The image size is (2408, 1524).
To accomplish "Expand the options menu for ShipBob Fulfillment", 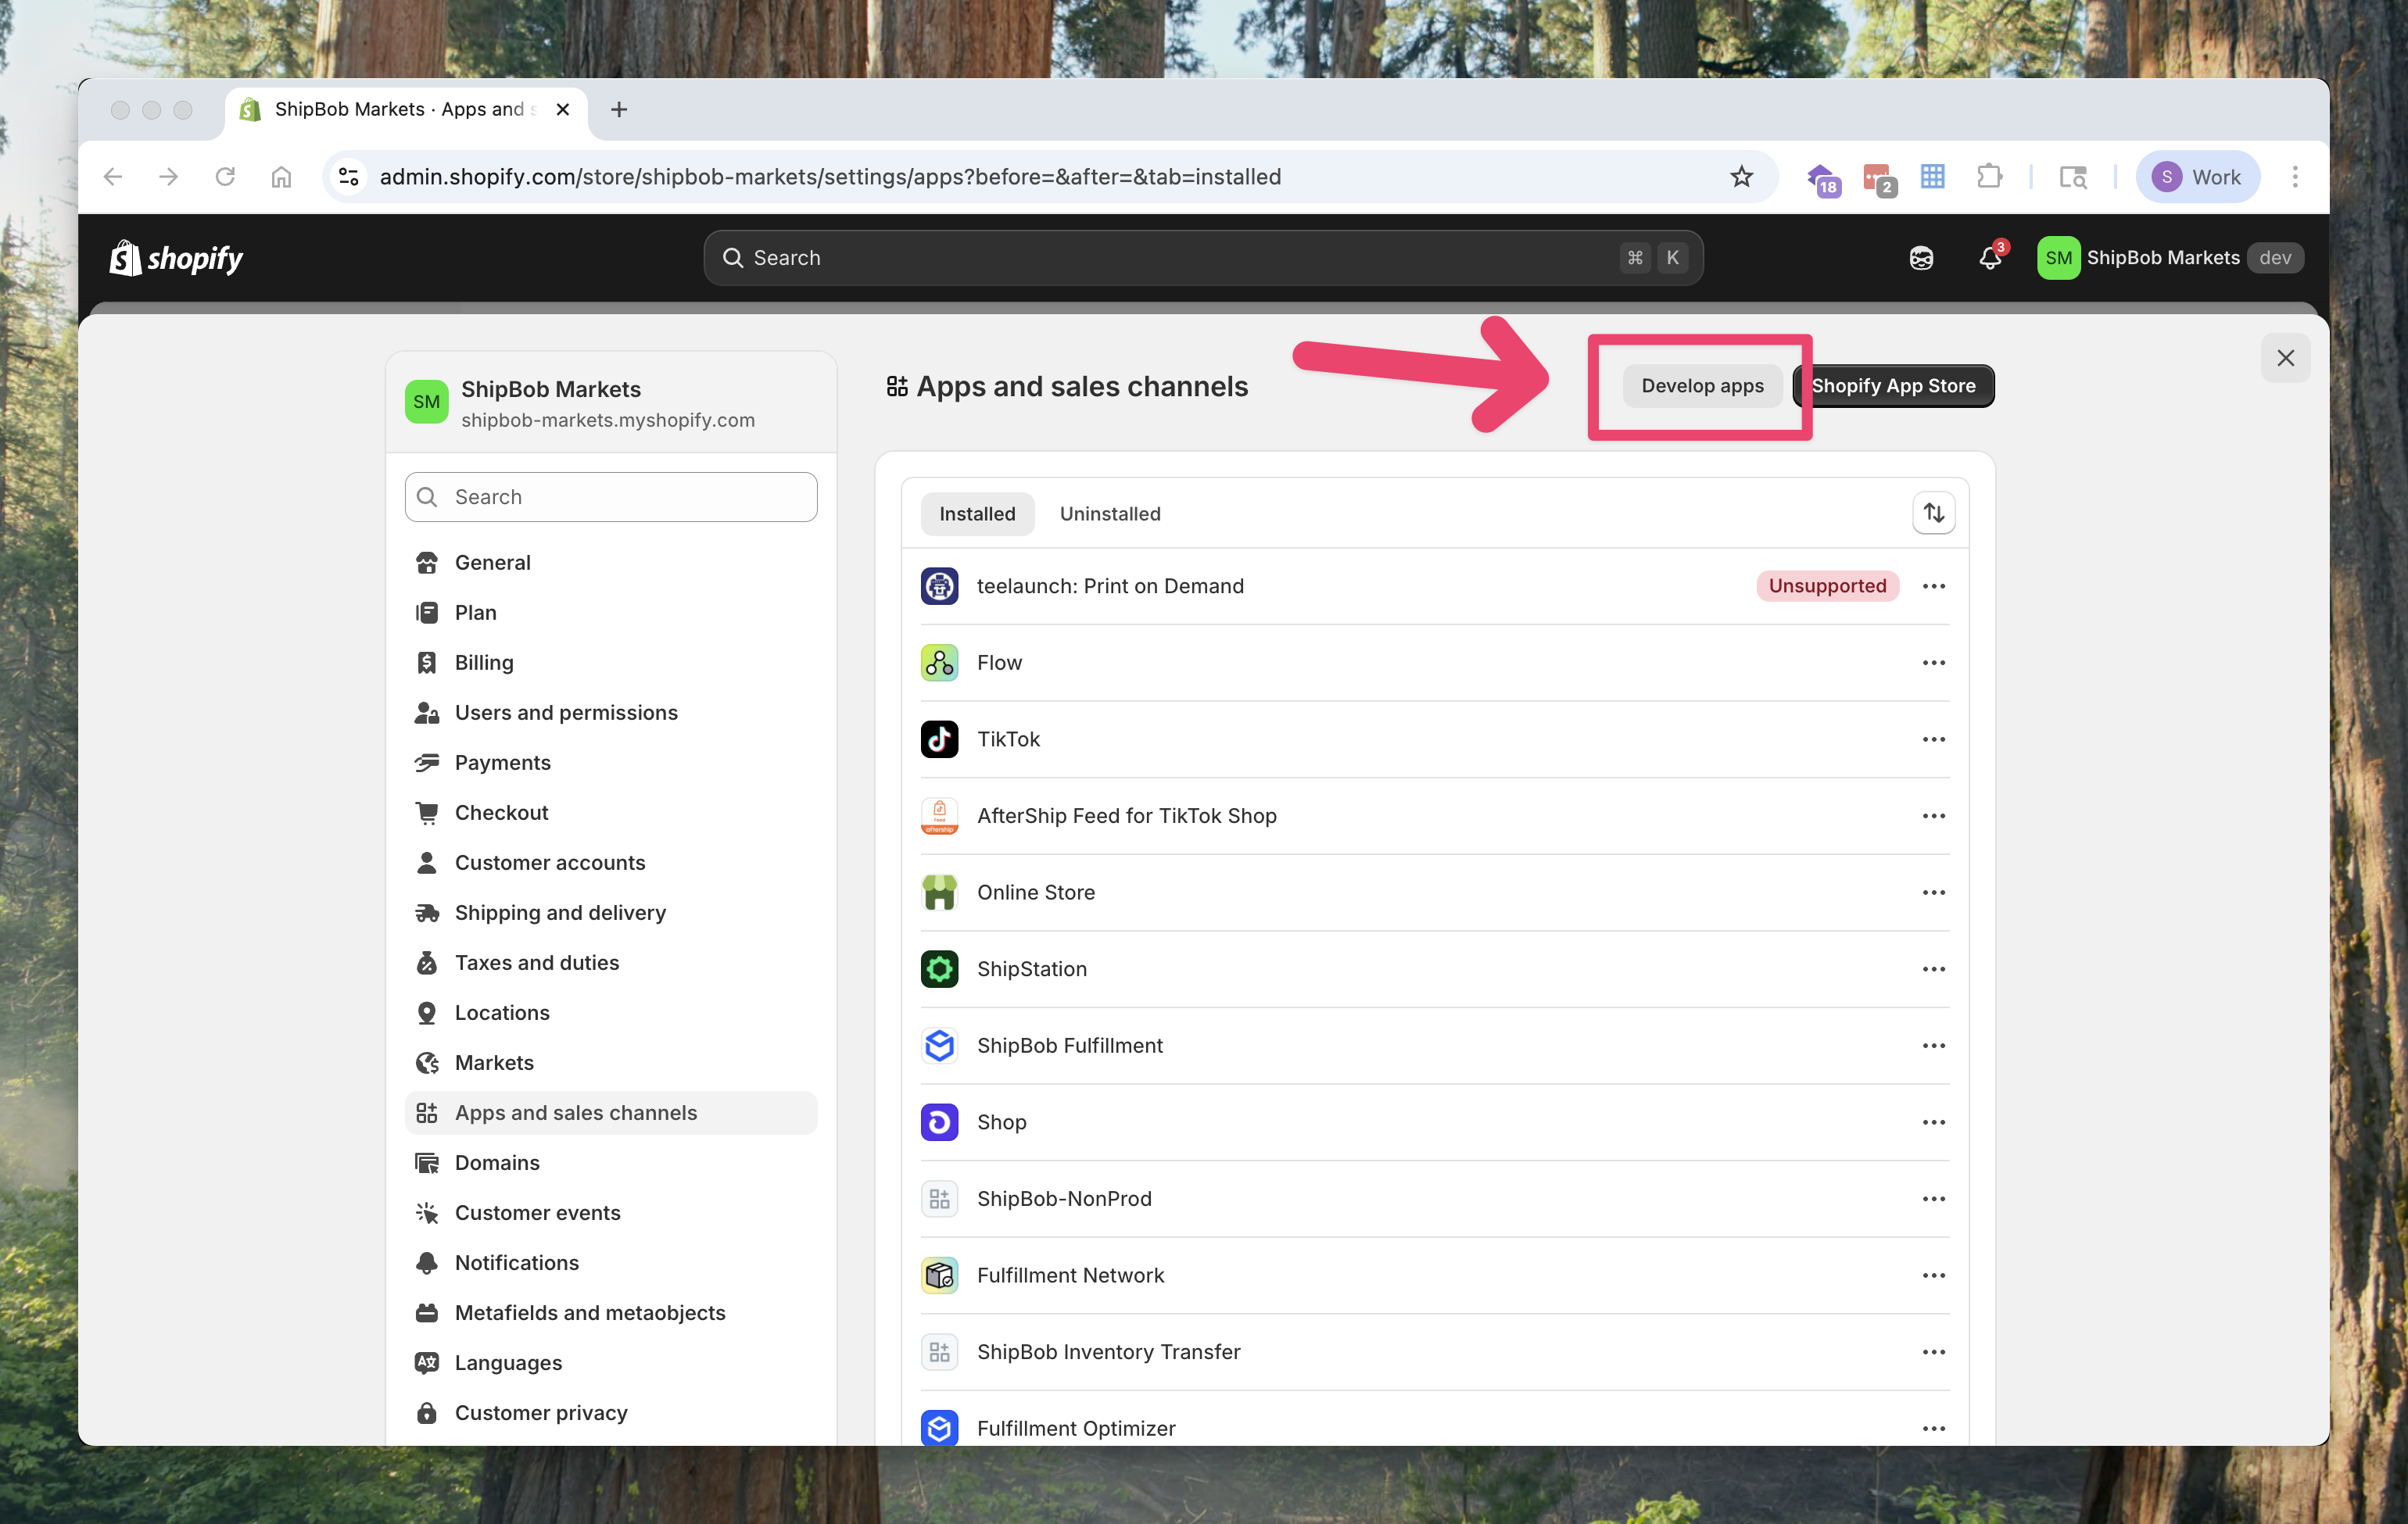I will pyautogui.click(x=1933, y=1046).
